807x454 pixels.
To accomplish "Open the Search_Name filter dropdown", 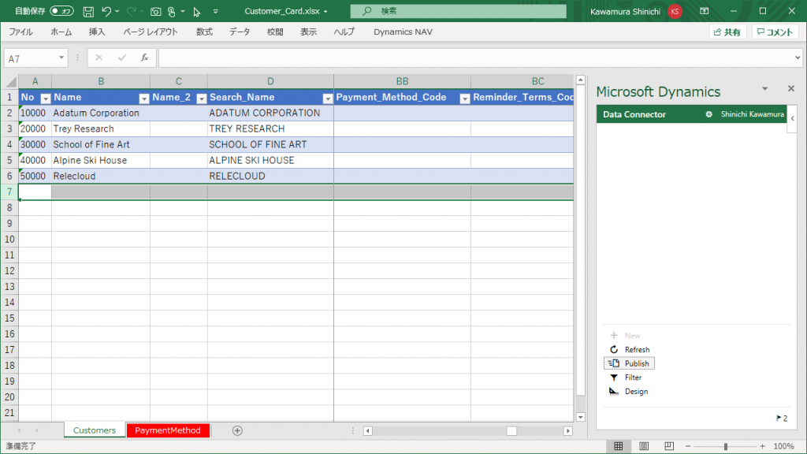I will pos(327,99).
